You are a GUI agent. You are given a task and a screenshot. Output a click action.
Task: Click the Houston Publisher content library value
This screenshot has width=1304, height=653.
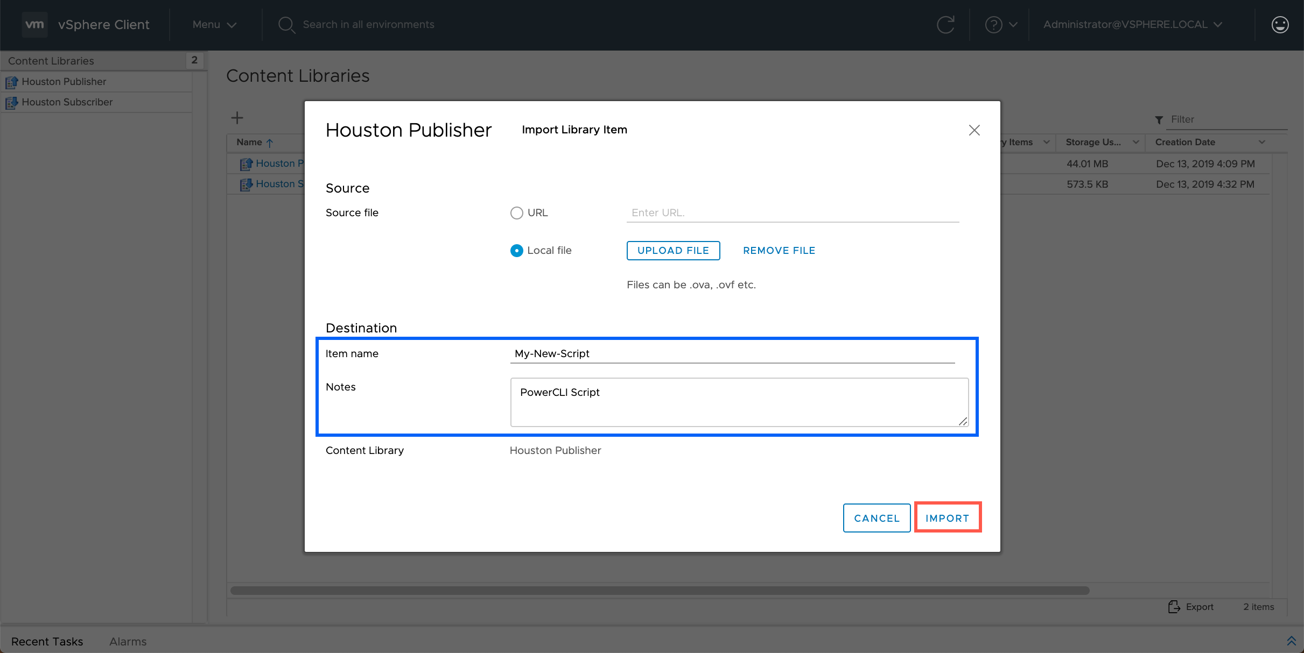pyautogui.click(x=555, y=451)
